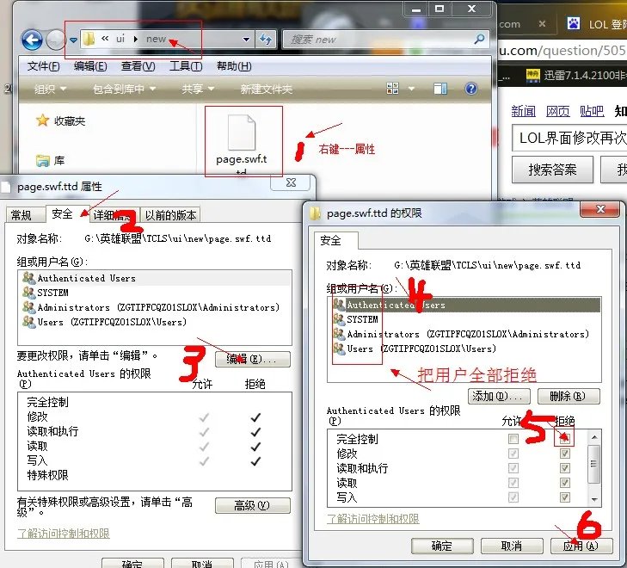Close the page.swf.ttd 属性 dialog
The image size is (627, 568).
coord(291,182)
